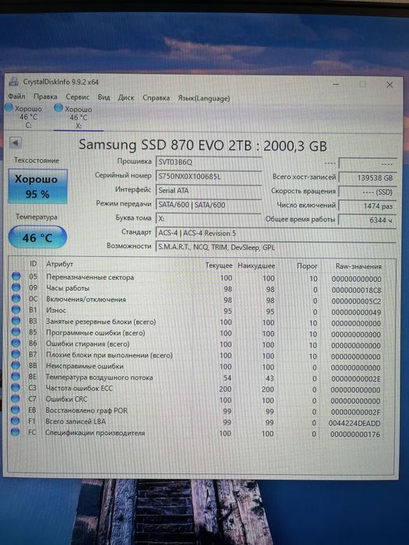Open the Файл menu

[16, 97]
